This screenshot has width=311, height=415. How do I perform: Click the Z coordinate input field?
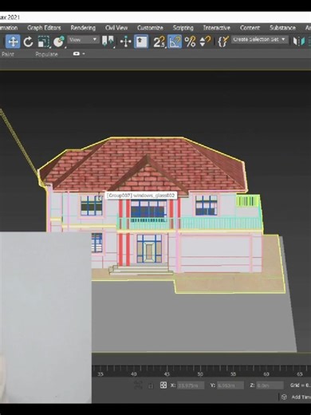[x=270, y=385]
